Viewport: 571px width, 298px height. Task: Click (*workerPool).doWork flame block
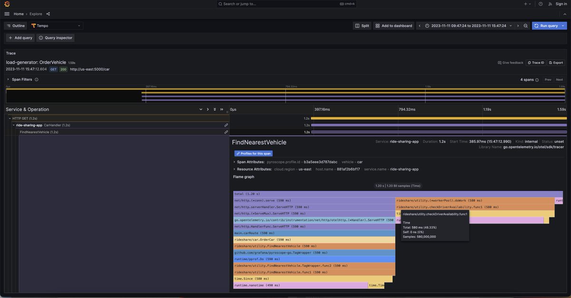475,201
